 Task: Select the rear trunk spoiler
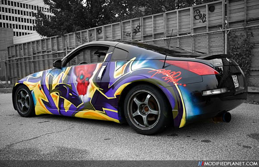pyautogui.click(x=215, y=56)
